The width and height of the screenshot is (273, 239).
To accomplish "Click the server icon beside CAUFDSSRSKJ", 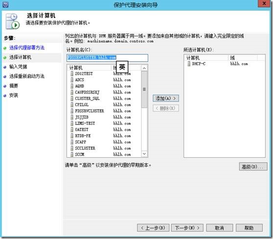I will (x=72, y=92).
